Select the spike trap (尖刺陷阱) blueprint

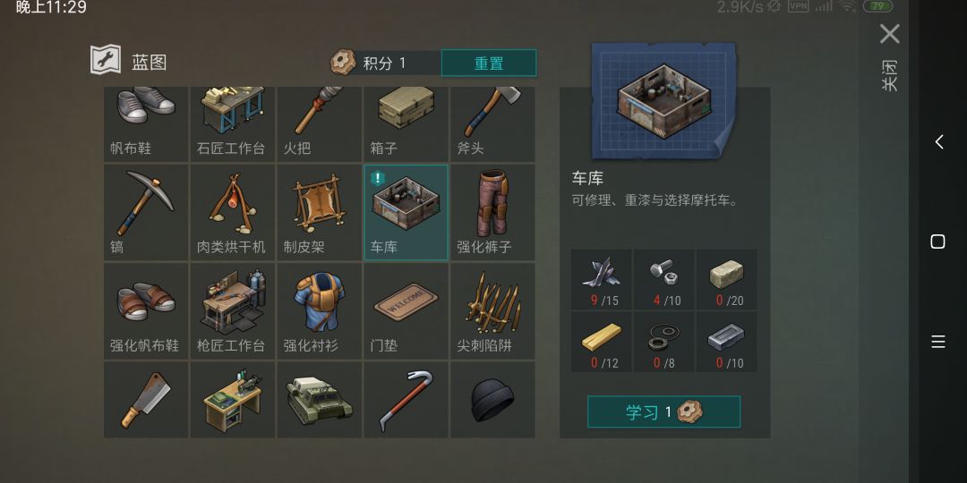pos(492,311)
